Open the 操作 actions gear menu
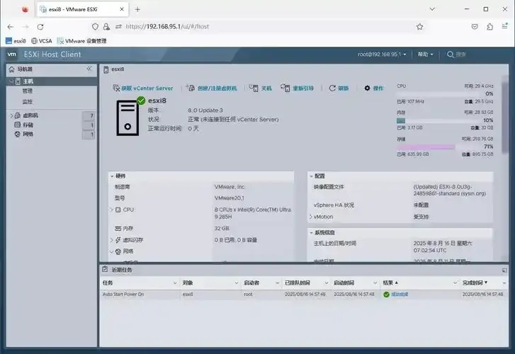Viewport: 515px width, 354px height. coord(373,88)
